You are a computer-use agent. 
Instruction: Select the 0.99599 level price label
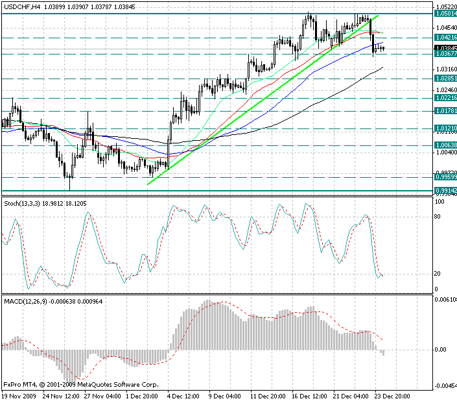pyautogui.click(x=445, y=176)
